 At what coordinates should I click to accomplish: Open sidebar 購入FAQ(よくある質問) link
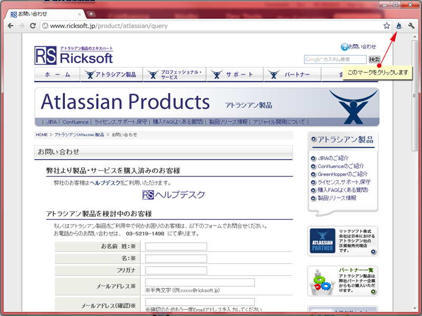[x=343, y=190]
